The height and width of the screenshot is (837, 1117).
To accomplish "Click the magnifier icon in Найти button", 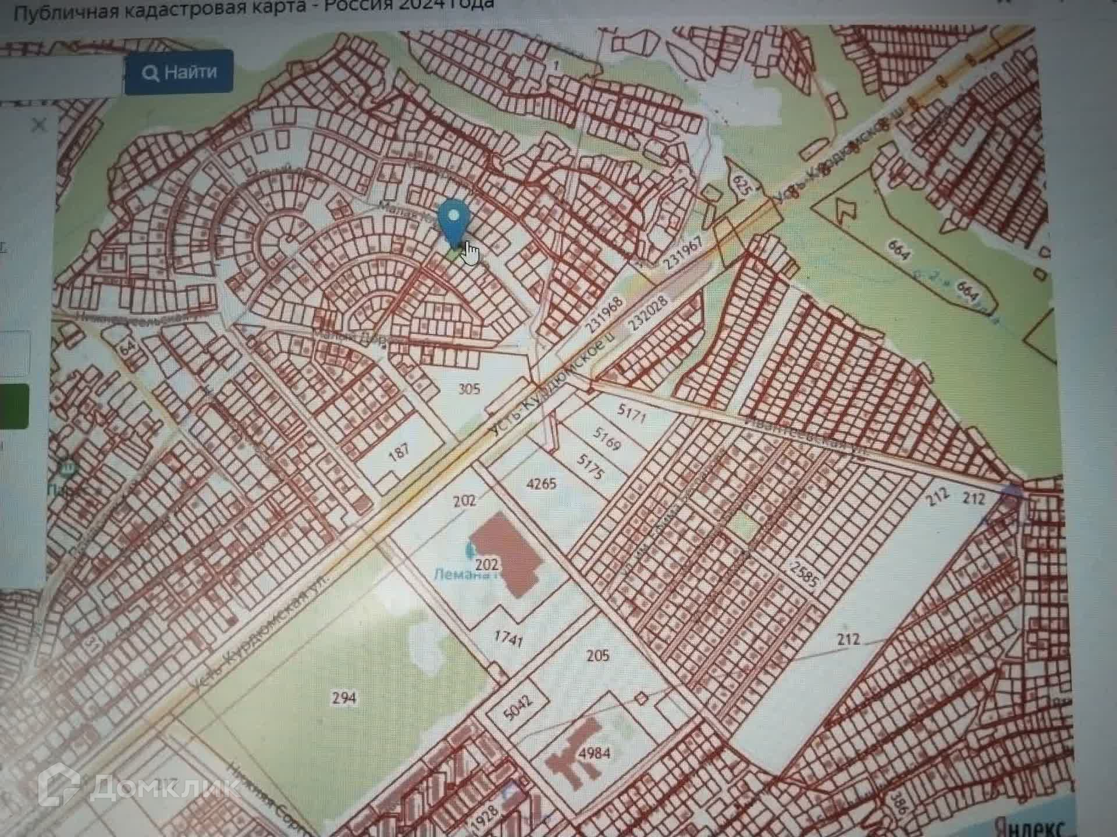I will [151, 74].
